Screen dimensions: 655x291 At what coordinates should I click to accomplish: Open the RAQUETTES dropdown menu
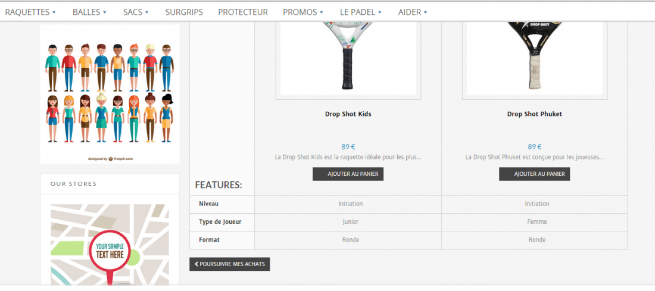pyautogui.click(x=30, y=12)
